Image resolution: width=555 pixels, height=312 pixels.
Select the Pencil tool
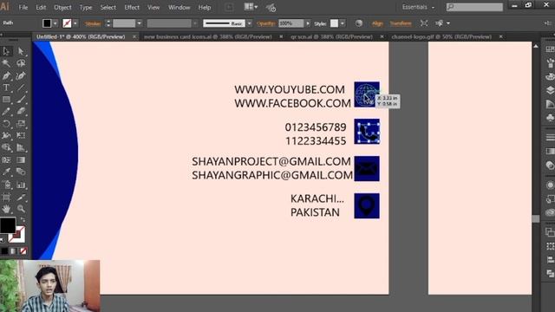6,112
